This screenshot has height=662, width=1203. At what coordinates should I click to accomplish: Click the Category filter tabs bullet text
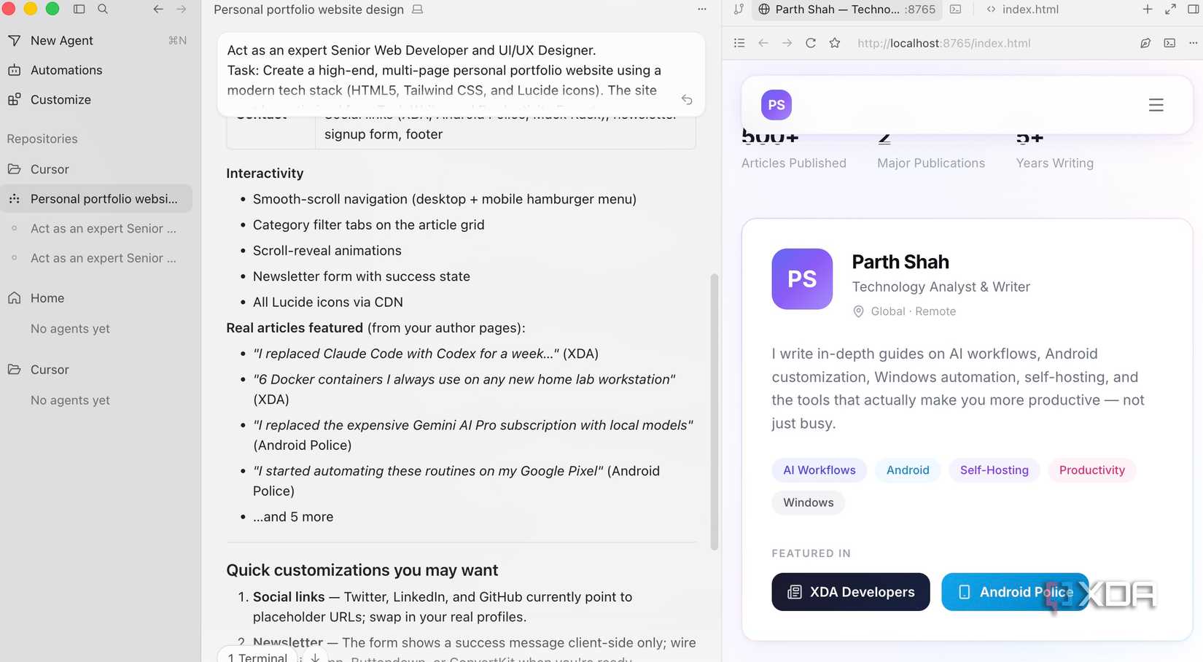pyautogui.click(x=369, y=225)
